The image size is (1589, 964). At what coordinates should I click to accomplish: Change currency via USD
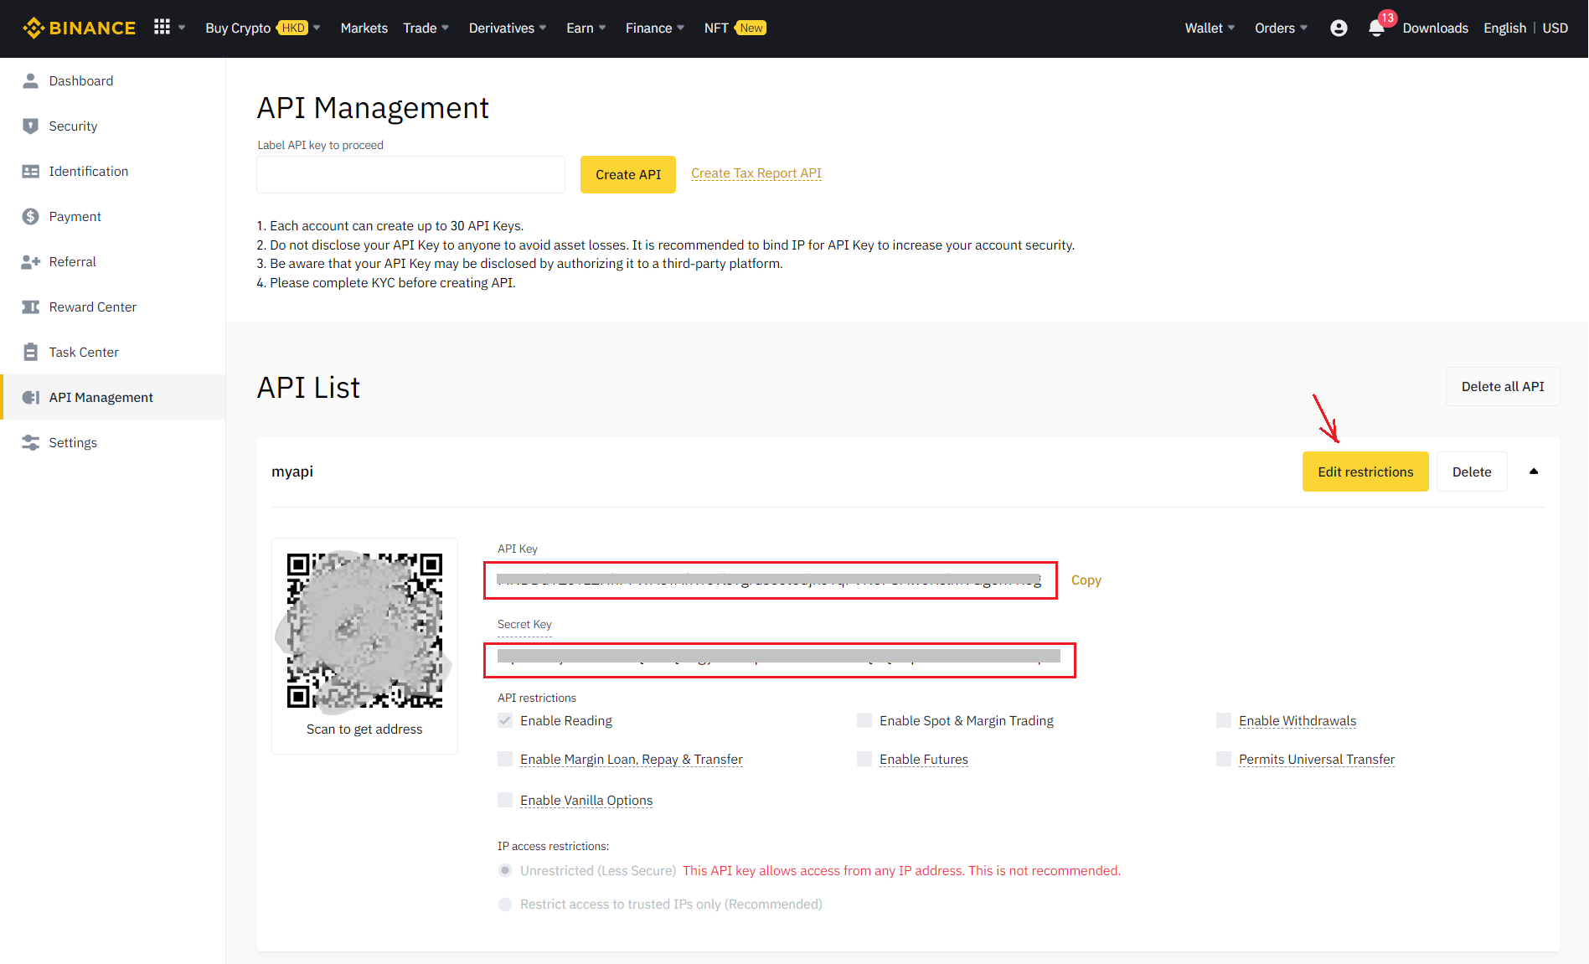(1555, 28)
